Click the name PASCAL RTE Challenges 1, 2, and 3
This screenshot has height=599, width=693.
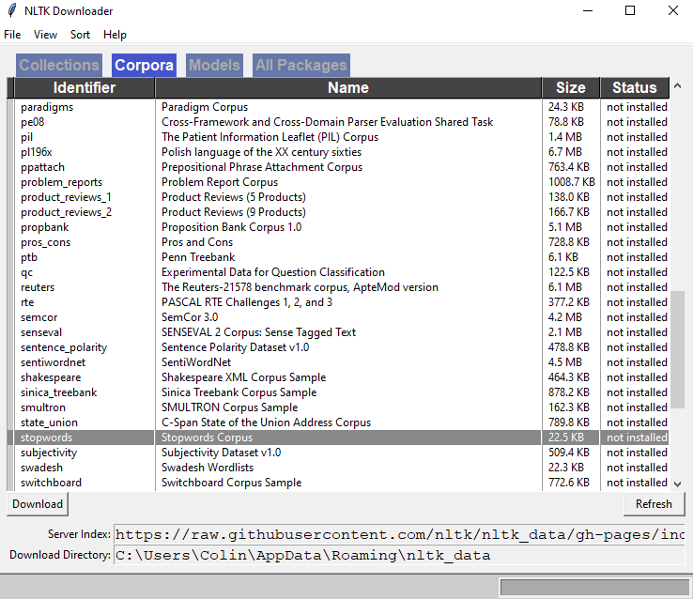click(247, 302)
